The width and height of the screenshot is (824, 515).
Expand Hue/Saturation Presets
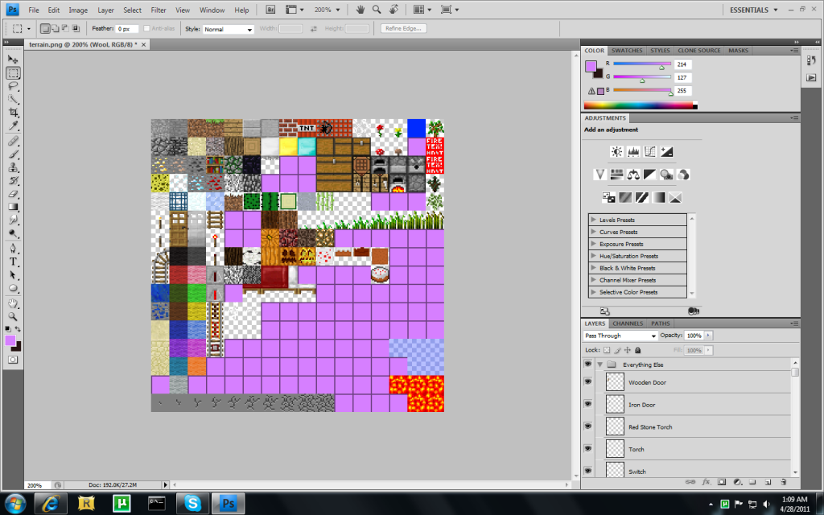coord(593,256)
